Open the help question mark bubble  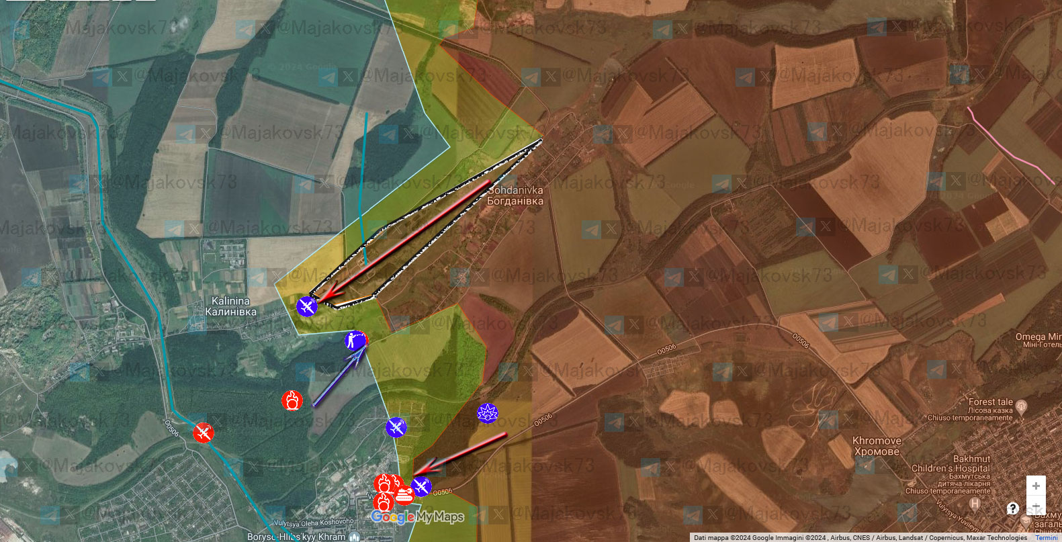point(1012,508)
